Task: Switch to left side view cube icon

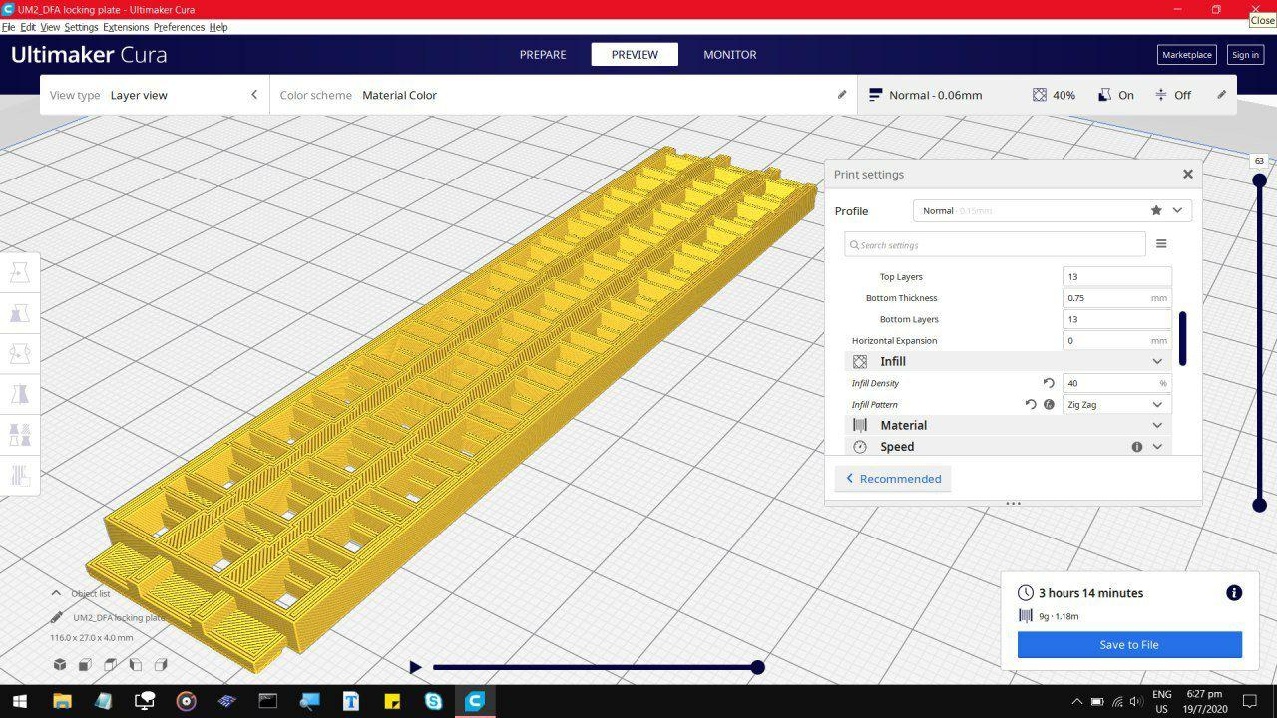Action: (135, 664)
